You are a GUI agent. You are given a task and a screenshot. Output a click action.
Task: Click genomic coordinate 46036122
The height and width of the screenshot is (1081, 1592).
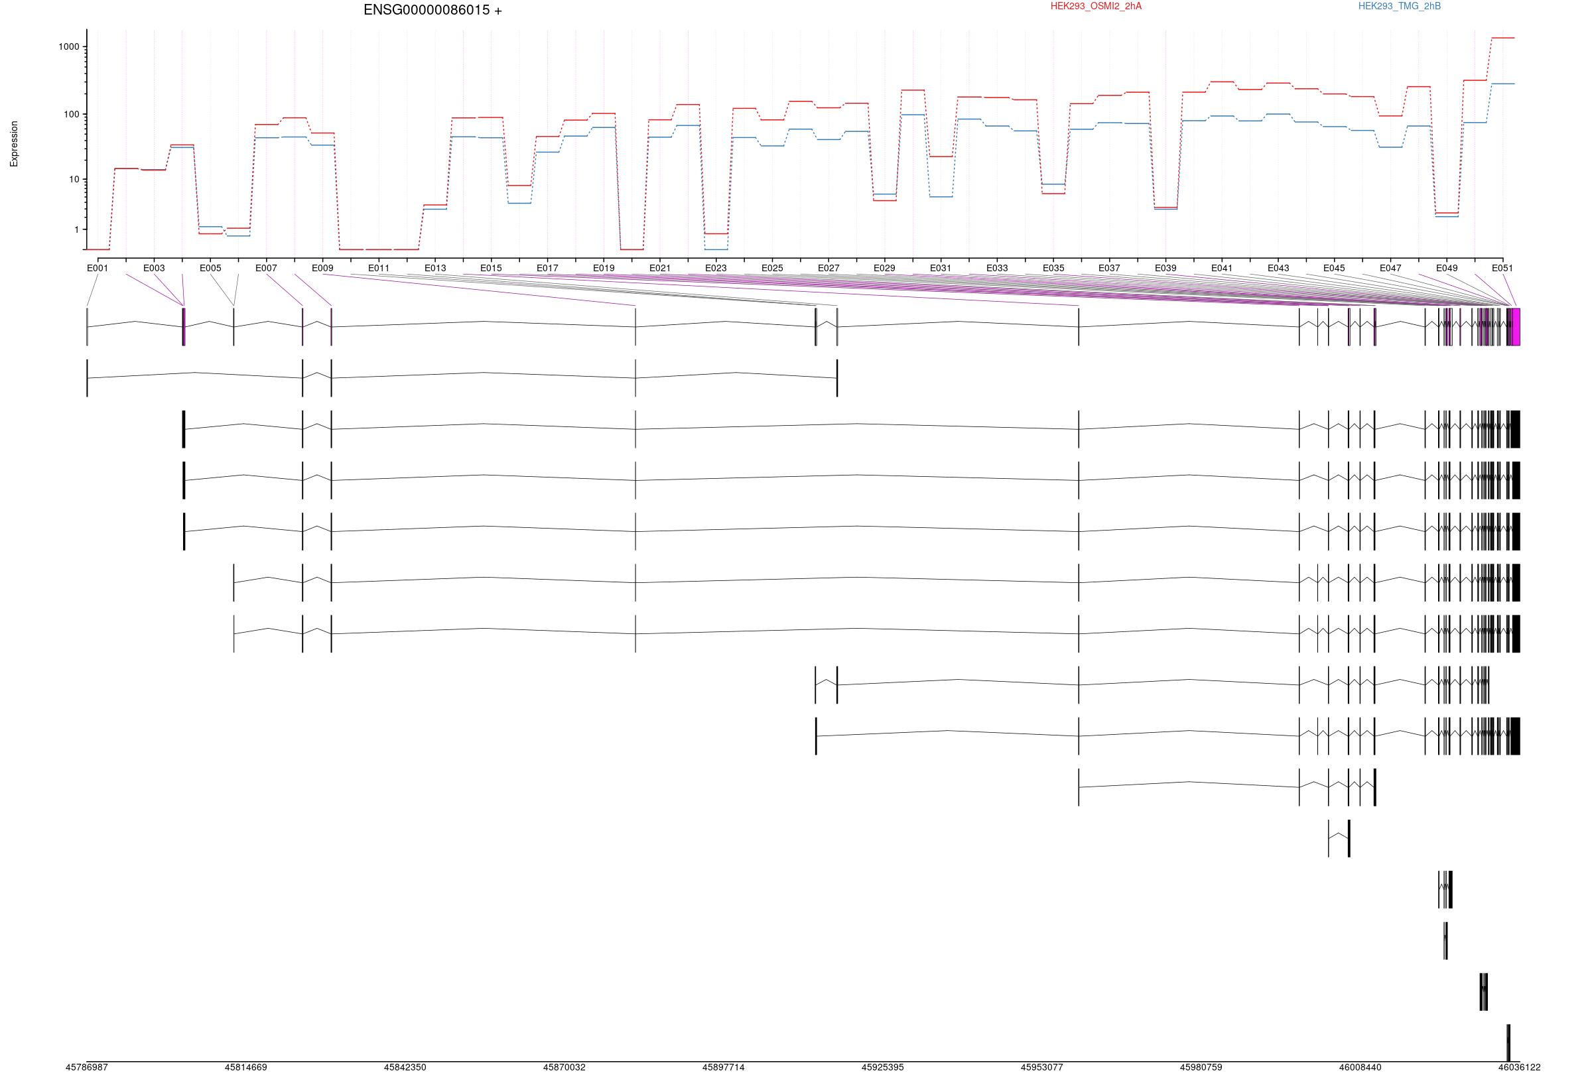tap(1520, 1068)
